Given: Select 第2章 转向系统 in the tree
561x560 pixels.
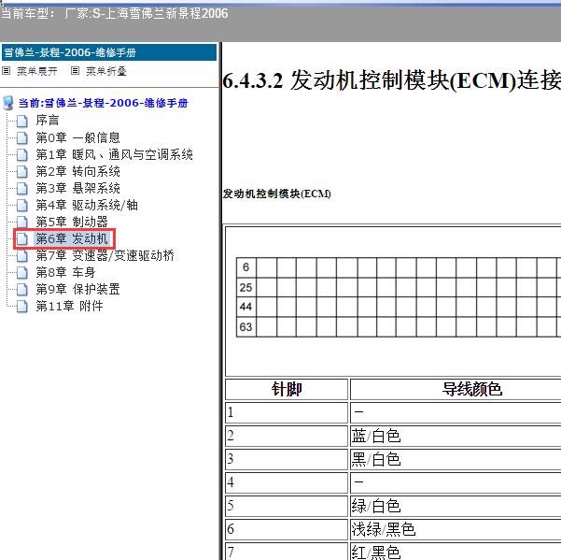Looking at the screenshot, I should click(77, 171).
